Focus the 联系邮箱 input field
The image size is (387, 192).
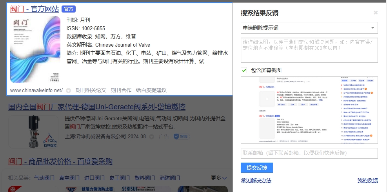coord(309,153)
